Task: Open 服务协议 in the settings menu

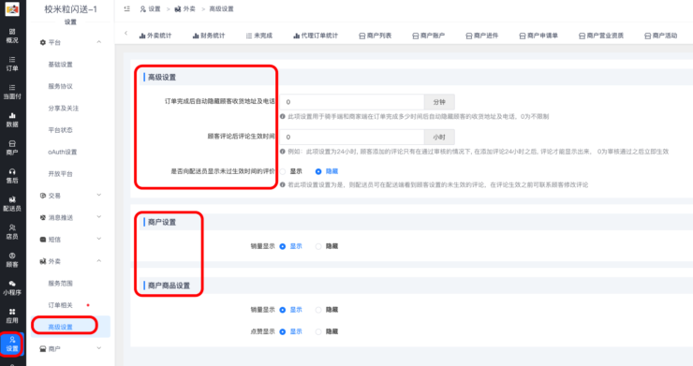Action: [61, 86]
